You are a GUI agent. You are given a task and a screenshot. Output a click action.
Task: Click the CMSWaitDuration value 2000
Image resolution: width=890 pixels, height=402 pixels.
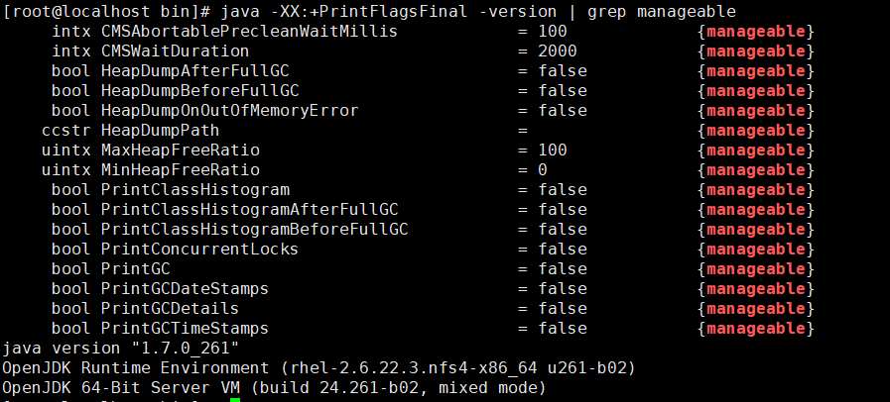click(558, 51)
